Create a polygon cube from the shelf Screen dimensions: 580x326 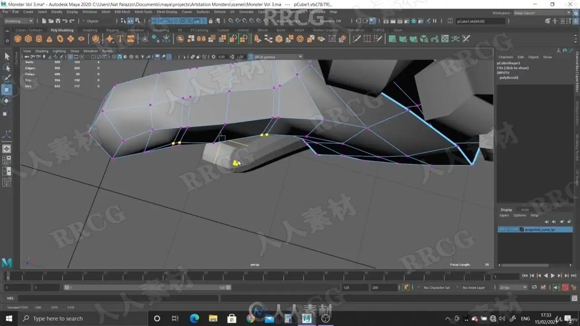point(28,39)
